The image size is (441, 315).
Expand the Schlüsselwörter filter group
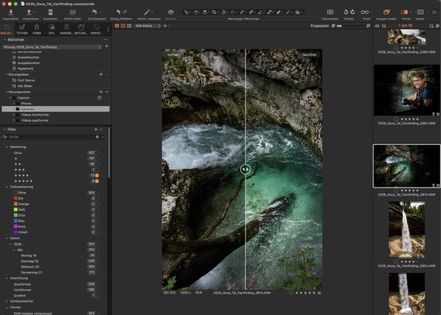pos(7,301)
